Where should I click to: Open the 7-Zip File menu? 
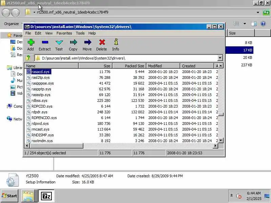[28, 33]
